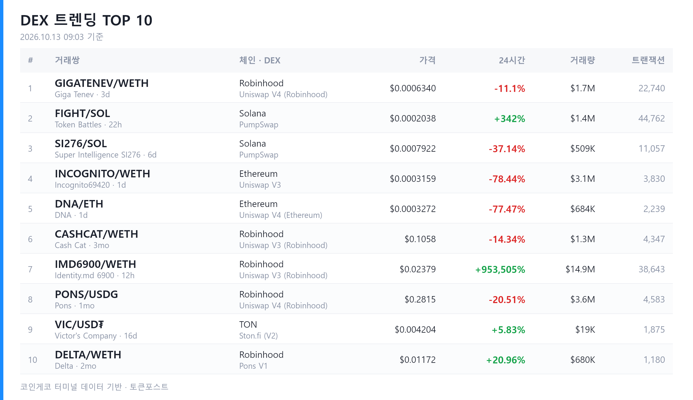Click the $0.2815 price for PONS
Image resolution: width=693 pixels, height=400 pixels.
[x=420, y=299]
